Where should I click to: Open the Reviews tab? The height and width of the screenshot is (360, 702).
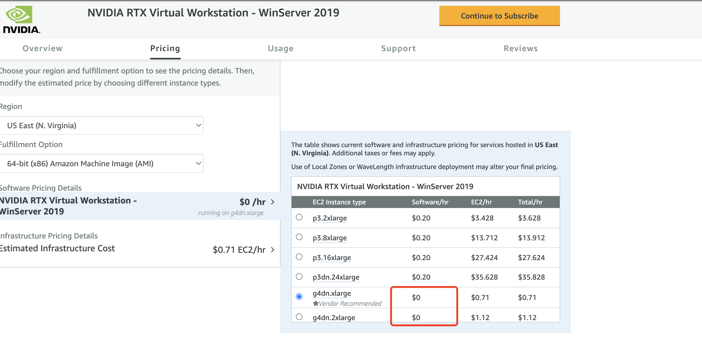[521, 48]
